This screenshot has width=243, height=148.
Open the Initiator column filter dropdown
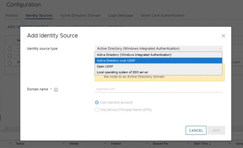146,144
